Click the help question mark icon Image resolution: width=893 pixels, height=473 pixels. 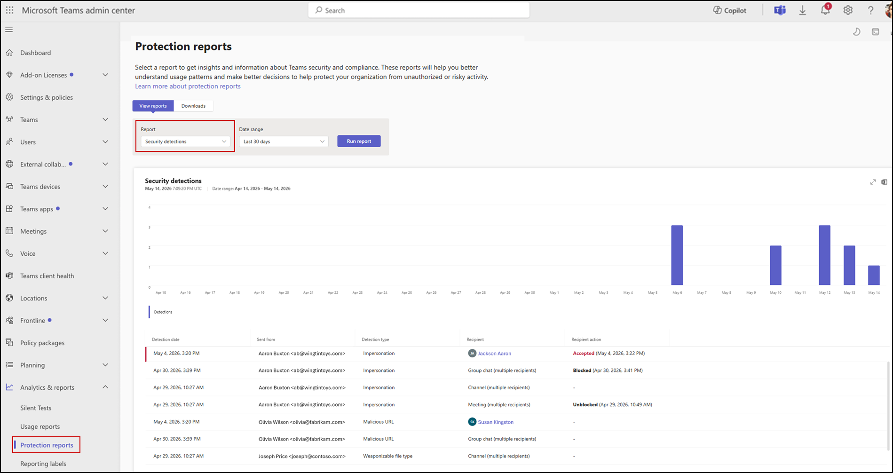pyautogui.click(x=870, y=10)
